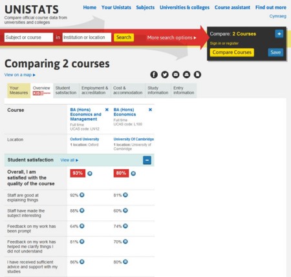
Task: Click 'Staff have made the subject interesting'
Action: [26, 213]
